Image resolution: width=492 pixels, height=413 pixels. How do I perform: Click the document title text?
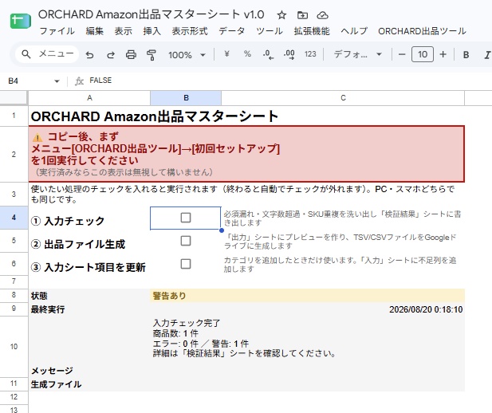(x=152, y=14)
